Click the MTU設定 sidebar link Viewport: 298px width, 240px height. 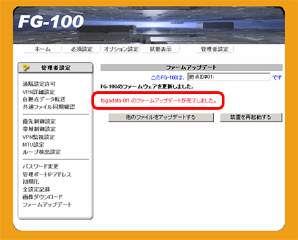[33, 145]
